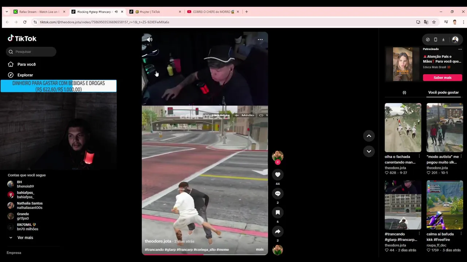Open Nathalia Santos account

[x=25, y=206]
